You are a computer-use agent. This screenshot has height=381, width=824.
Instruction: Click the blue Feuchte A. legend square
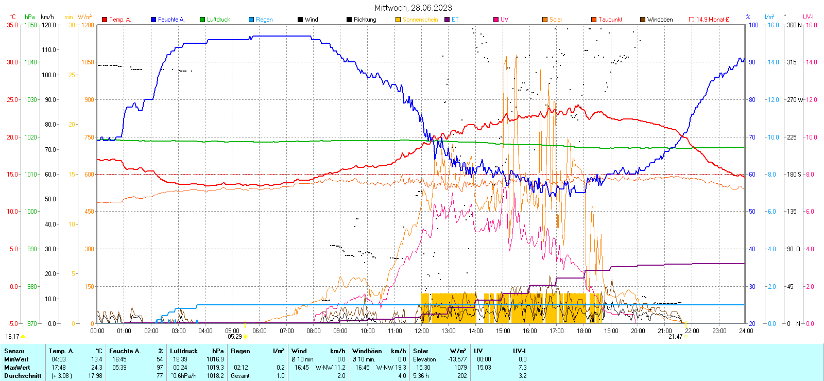153,20
